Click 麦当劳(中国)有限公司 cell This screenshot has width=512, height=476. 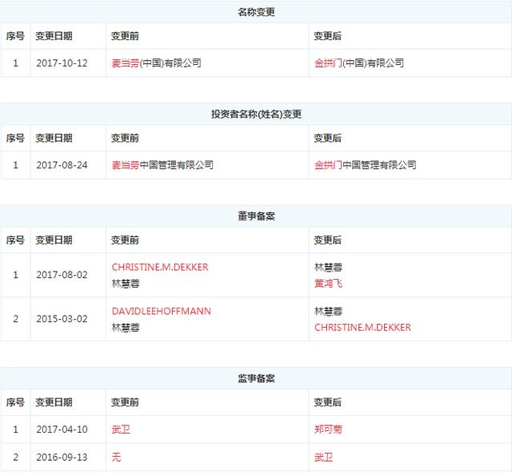click(x=157, y=63)
